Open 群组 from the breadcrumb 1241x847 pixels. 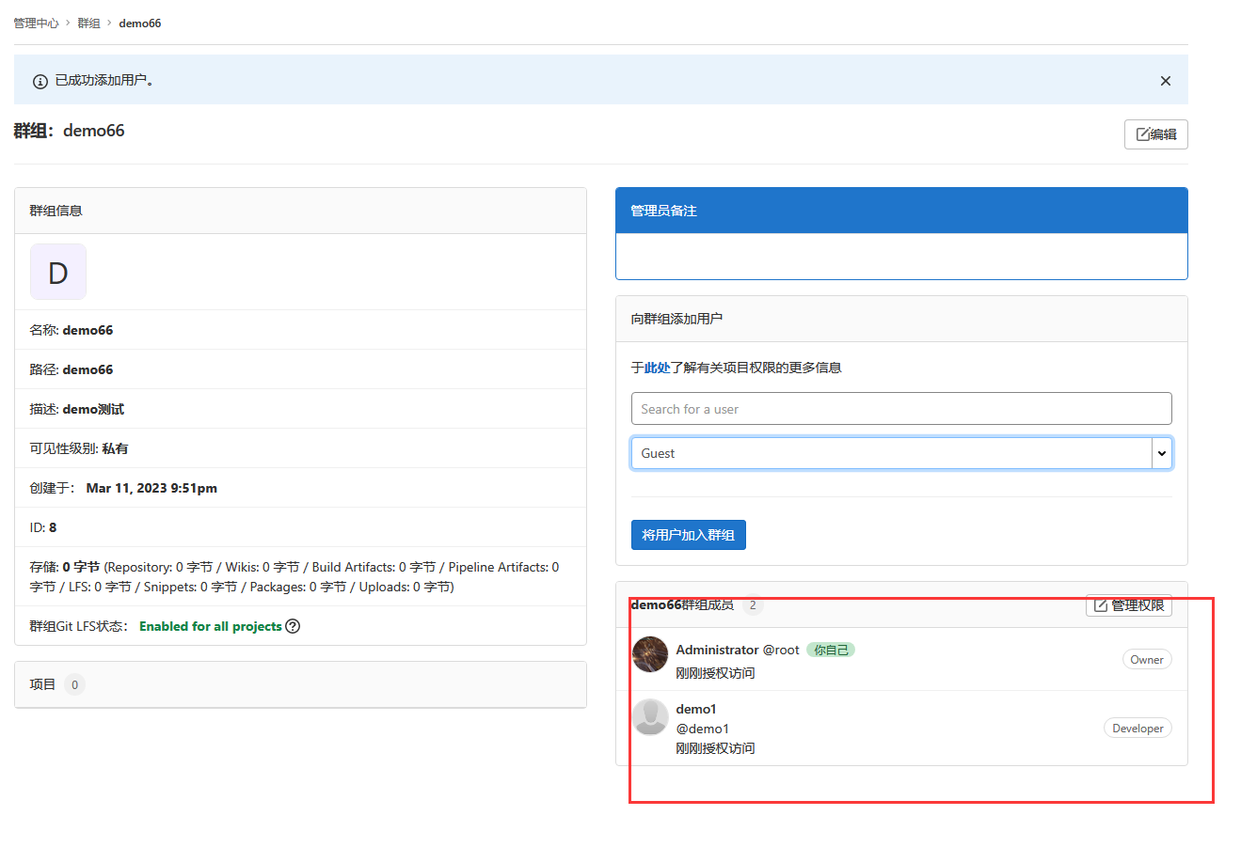tap(88, 23)
